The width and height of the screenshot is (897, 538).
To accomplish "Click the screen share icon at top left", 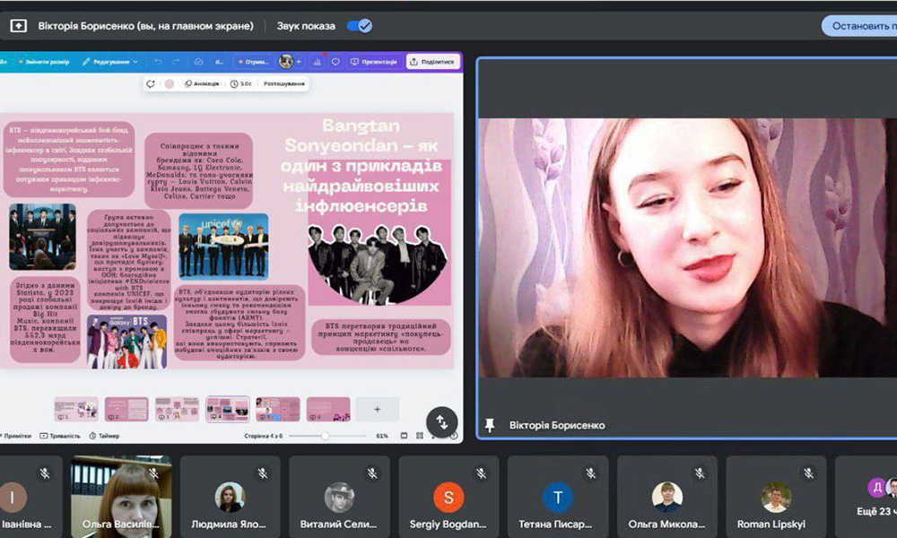I will pos(18,26).
